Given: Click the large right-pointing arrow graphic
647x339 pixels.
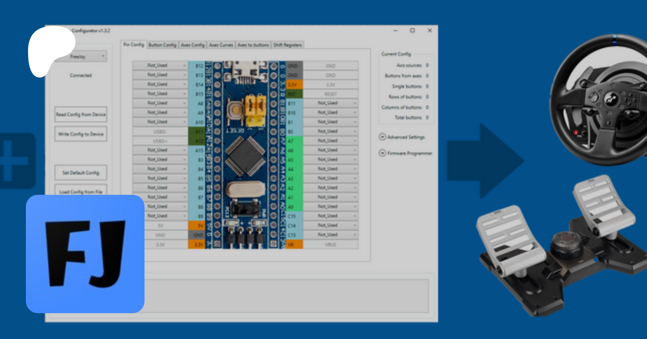Looking at the screenshot, I should [x=485, y=161].
